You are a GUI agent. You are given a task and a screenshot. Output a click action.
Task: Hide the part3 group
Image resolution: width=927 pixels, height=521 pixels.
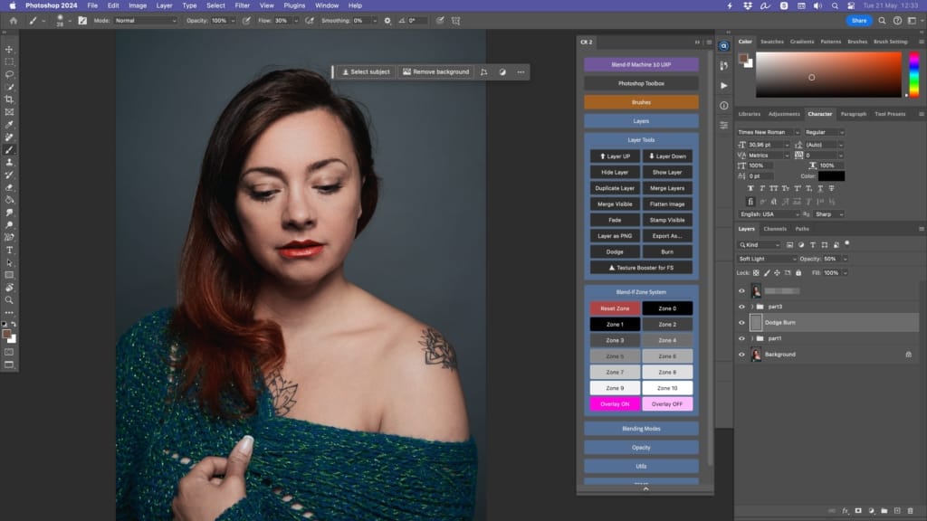[742, 306]
